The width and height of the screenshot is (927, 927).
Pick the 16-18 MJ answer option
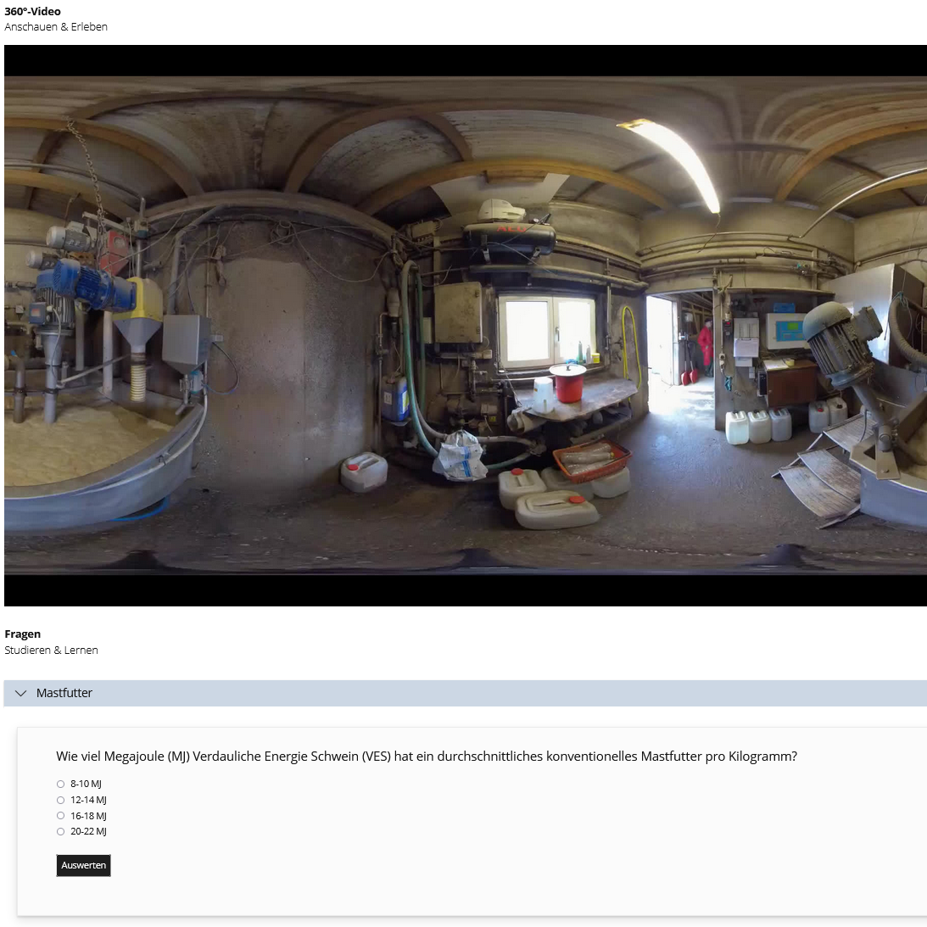[61, 816]
